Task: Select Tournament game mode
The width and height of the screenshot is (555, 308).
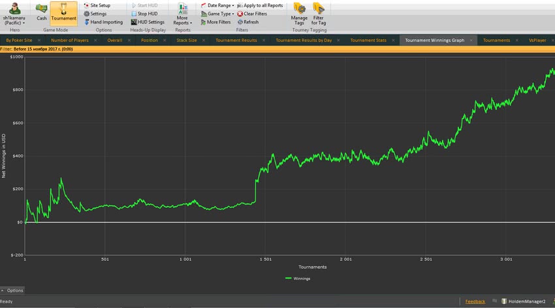Action: 64,14
